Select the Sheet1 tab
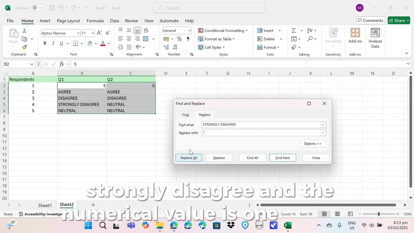Viewport: 414px width, 233px height. 45,205
